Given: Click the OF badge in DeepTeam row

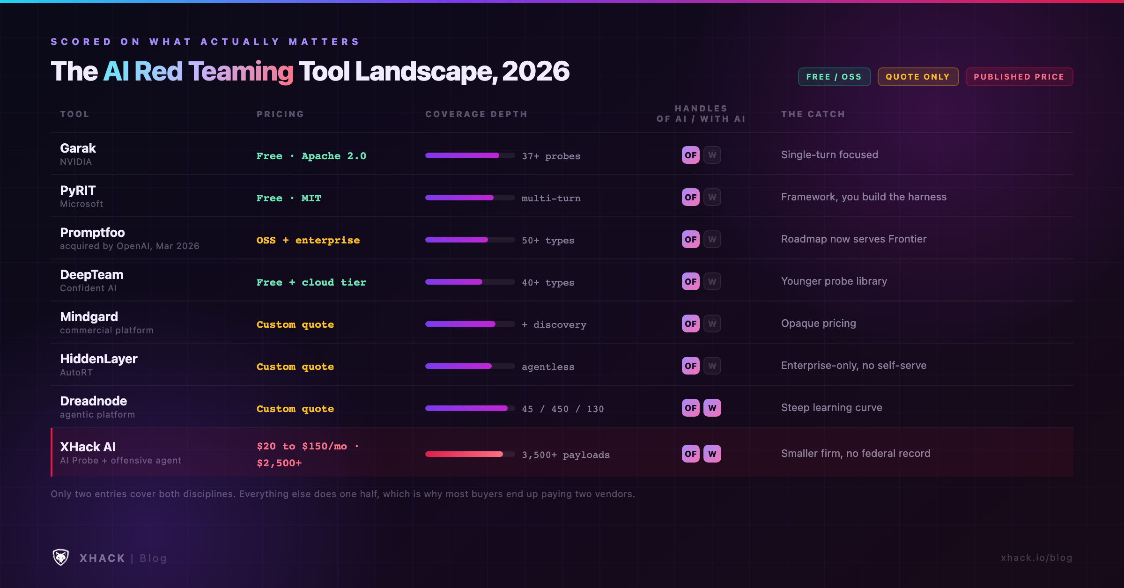Looking at the screenshot, I should (x=691, y=281).
